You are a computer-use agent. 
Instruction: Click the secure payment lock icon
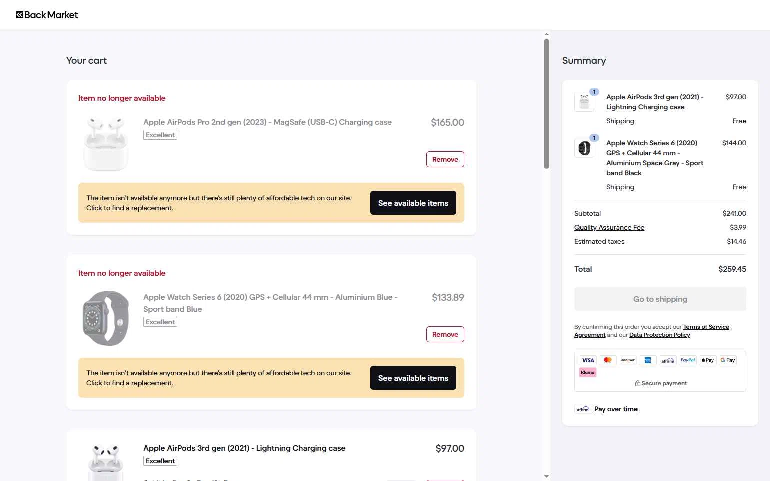[x=638, y=383]
